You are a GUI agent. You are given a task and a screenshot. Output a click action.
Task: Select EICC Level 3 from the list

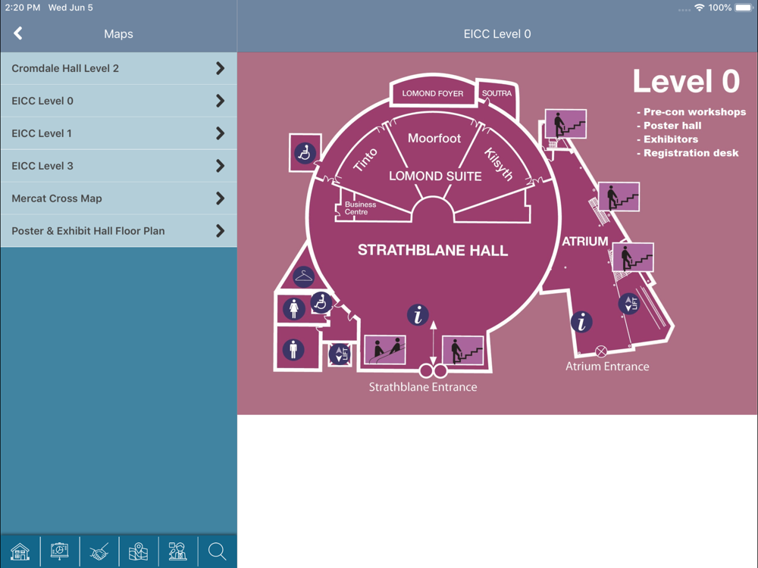click(118, 166)
